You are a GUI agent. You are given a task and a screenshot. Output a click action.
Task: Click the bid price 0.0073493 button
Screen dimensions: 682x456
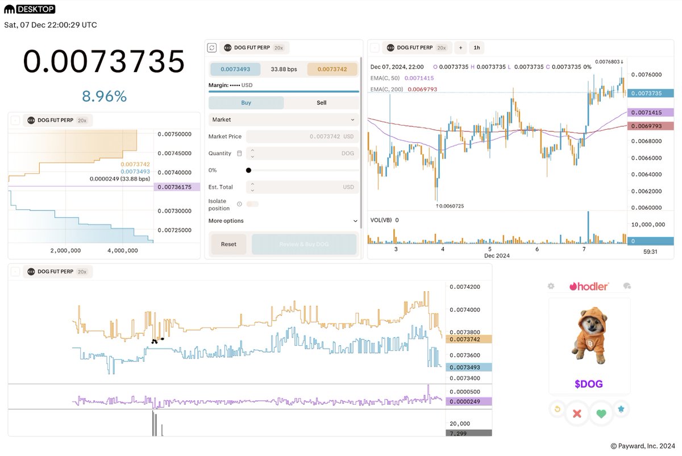click(x=235, y=69)
